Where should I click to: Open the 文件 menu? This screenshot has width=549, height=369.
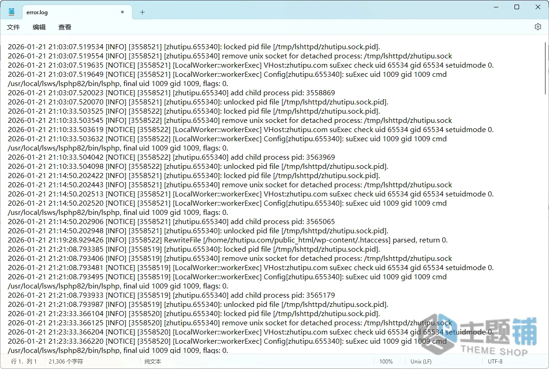[13, 27]
